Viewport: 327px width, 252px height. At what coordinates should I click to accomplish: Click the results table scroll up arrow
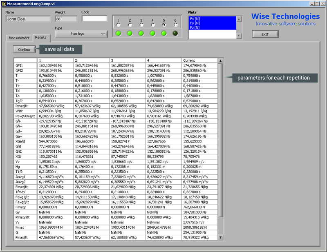[220, 61]
